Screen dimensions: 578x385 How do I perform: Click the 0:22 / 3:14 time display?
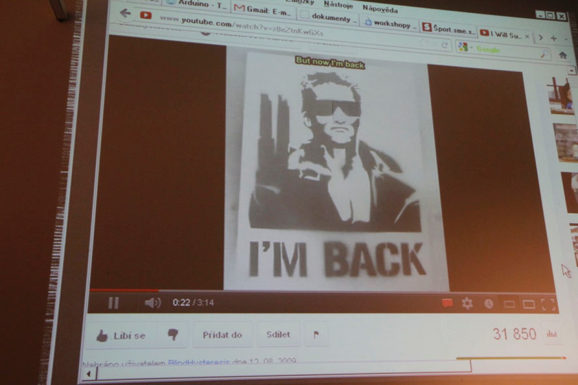193,303
